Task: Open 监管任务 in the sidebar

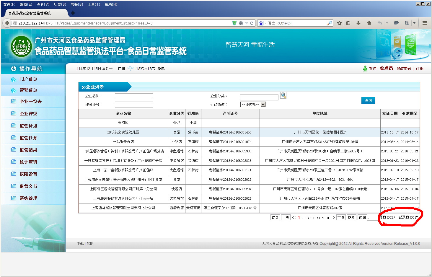Action: tap(28, 138)
